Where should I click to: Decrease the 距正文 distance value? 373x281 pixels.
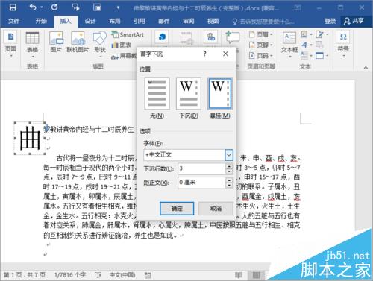(x=229, y=186)
